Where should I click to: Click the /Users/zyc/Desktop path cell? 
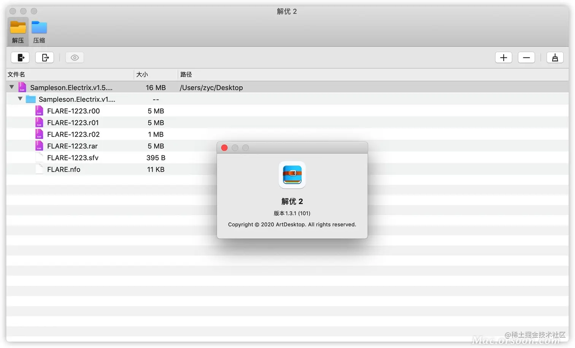click(211, 88)
